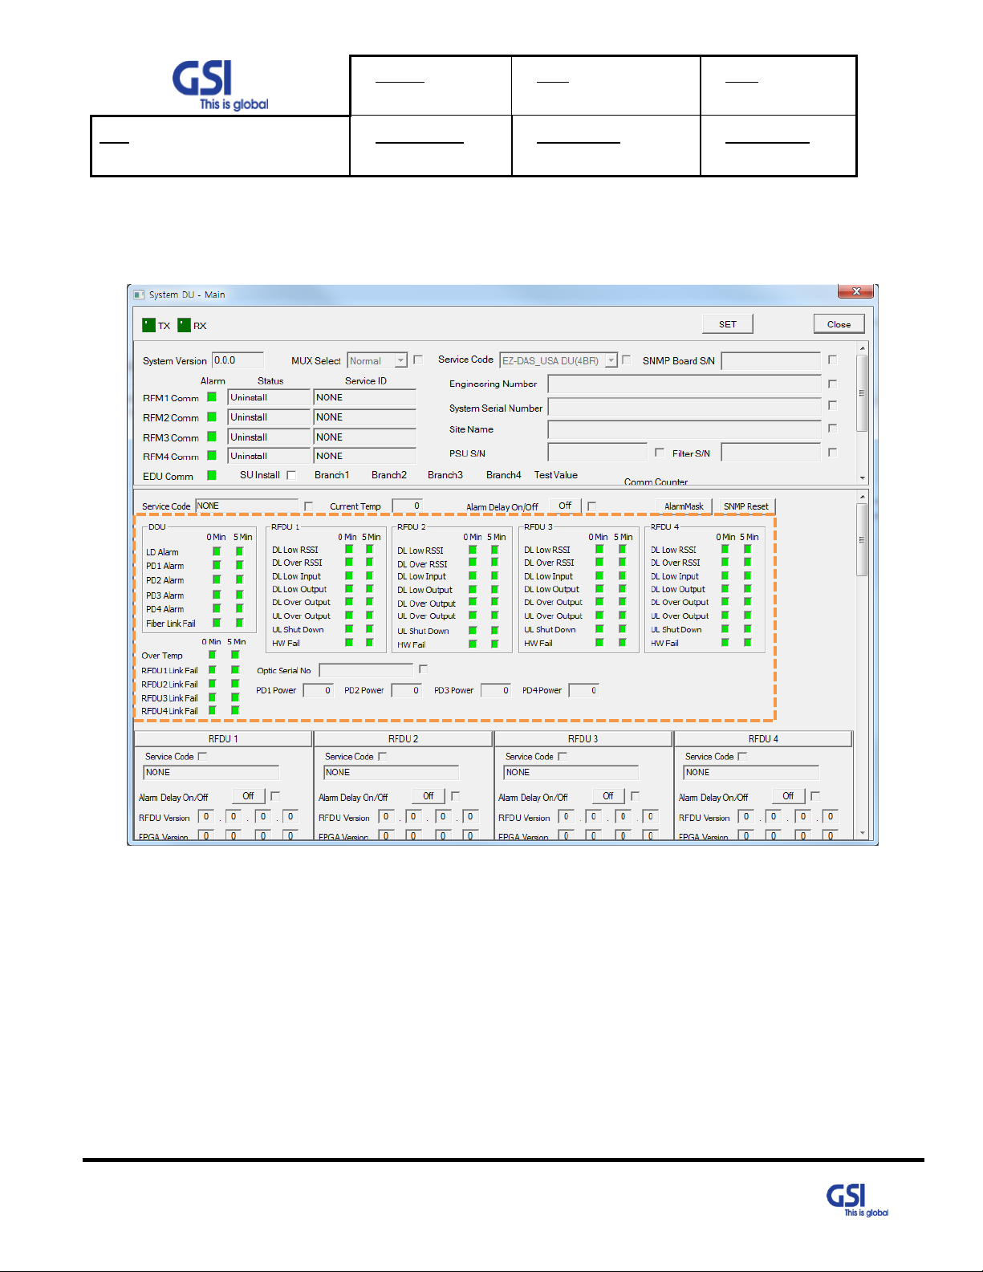Click the Close button
Viewport: 983px width, 1272px height.
point(839,324)
